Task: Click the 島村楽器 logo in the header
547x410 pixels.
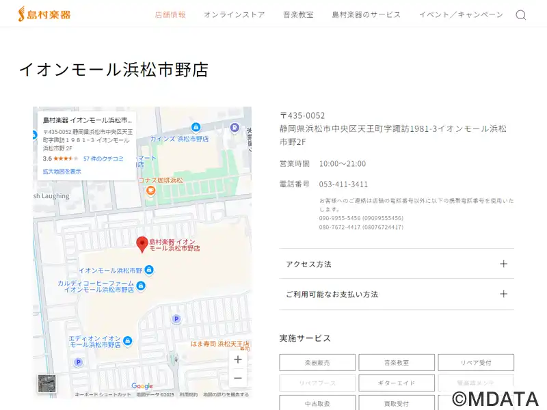Action: coord(44,14)
